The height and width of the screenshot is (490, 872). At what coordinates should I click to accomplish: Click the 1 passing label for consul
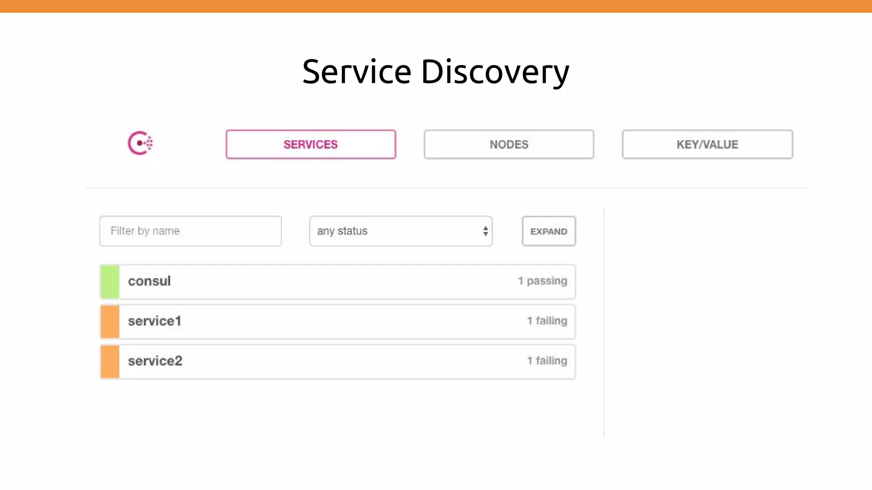pos(542,281)
